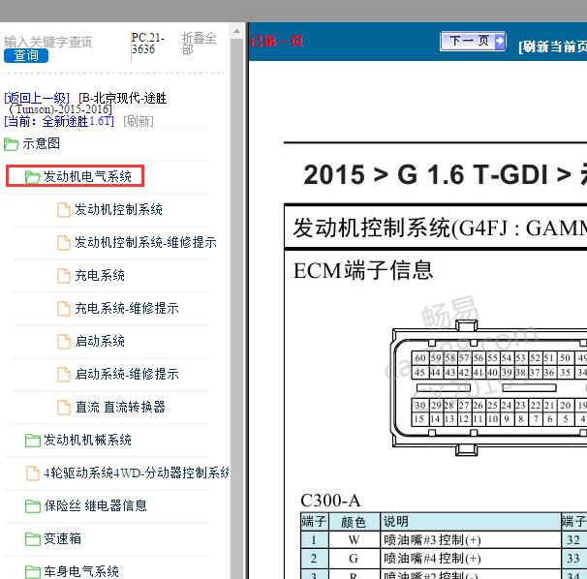Screen dimensions: 587x579
Task: Click the 查询 search button
Action: (26, 56)
